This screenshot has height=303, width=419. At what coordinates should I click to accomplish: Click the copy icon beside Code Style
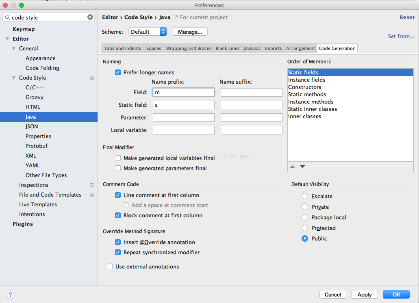coord(92,78)
